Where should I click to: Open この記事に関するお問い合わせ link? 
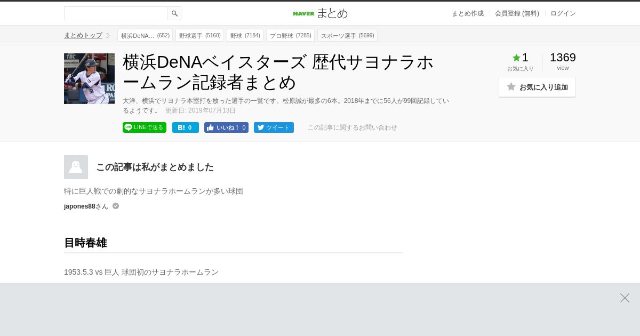[x=352, y=127]
